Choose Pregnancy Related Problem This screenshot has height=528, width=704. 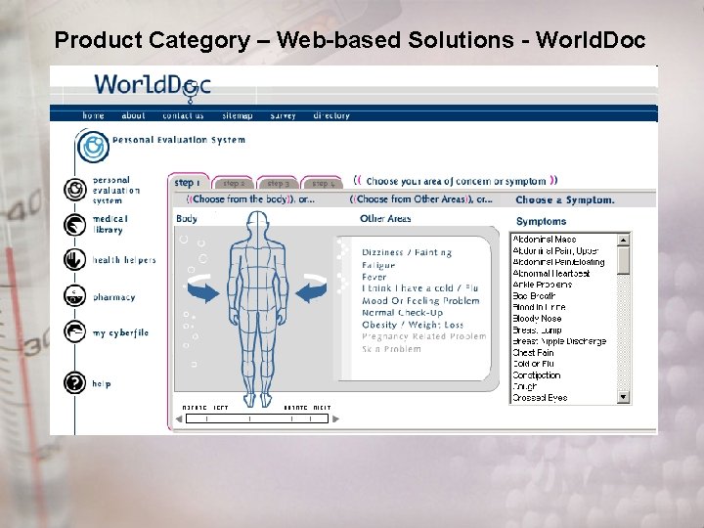[423, 336]
